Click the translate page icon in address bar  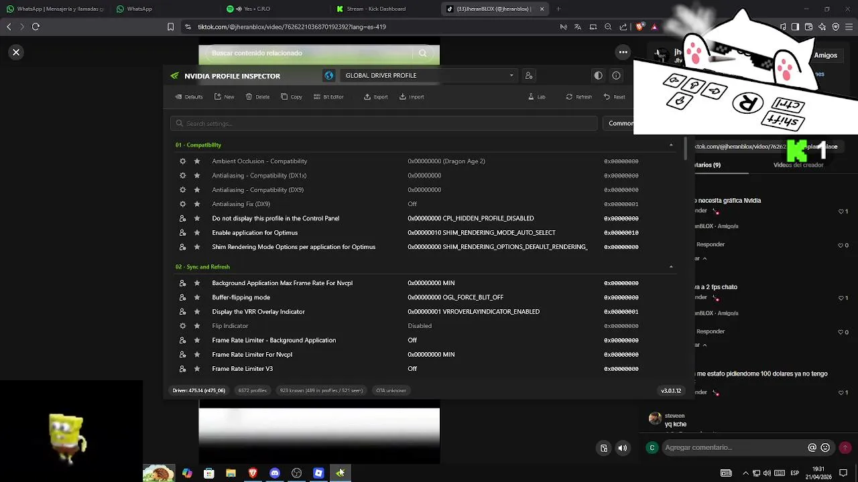[x=578, y=27]
